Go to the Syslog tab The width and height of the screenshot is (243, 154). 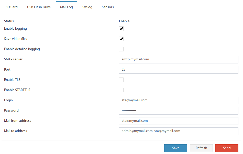pyautogui.click(x=87, y=7)
